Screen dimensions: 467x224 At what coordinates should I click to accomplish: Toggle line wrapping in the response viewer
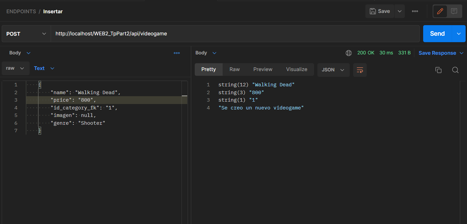360,70
